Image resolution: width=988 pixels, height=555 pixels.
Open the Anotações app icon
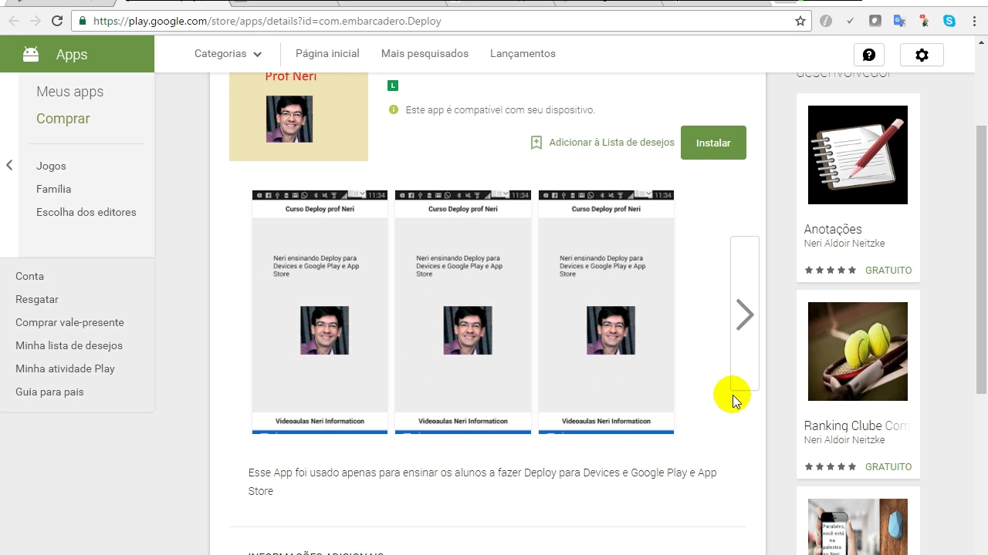[858, 155]
